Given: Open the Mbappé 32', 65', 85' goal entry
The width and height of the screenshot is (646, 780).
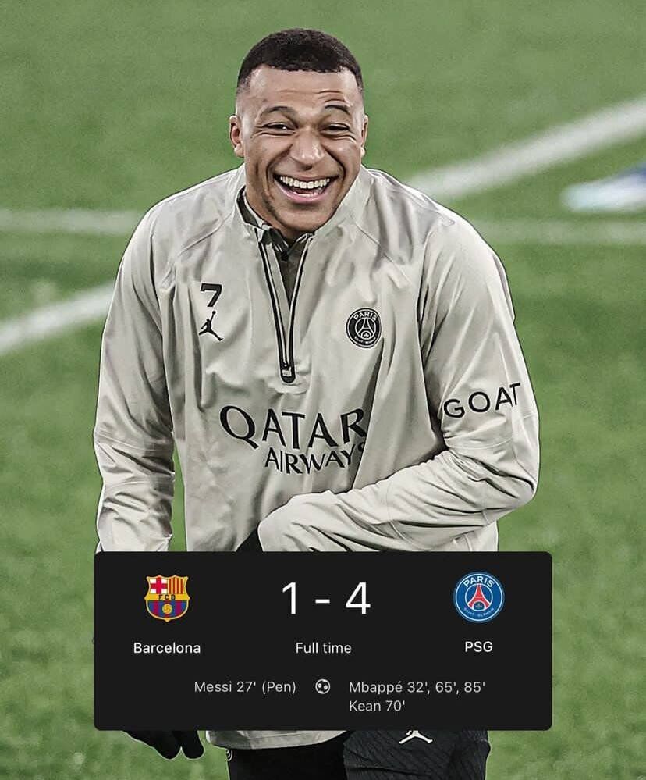Looking at the screenshot, I should [417, 687].
